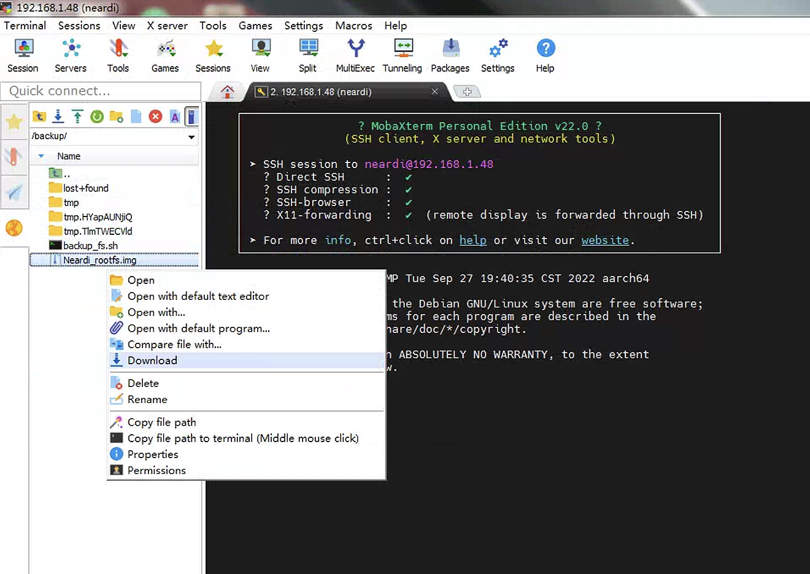
Task: Choose Copy file path to terminal
Action: [x=246, y=438]
